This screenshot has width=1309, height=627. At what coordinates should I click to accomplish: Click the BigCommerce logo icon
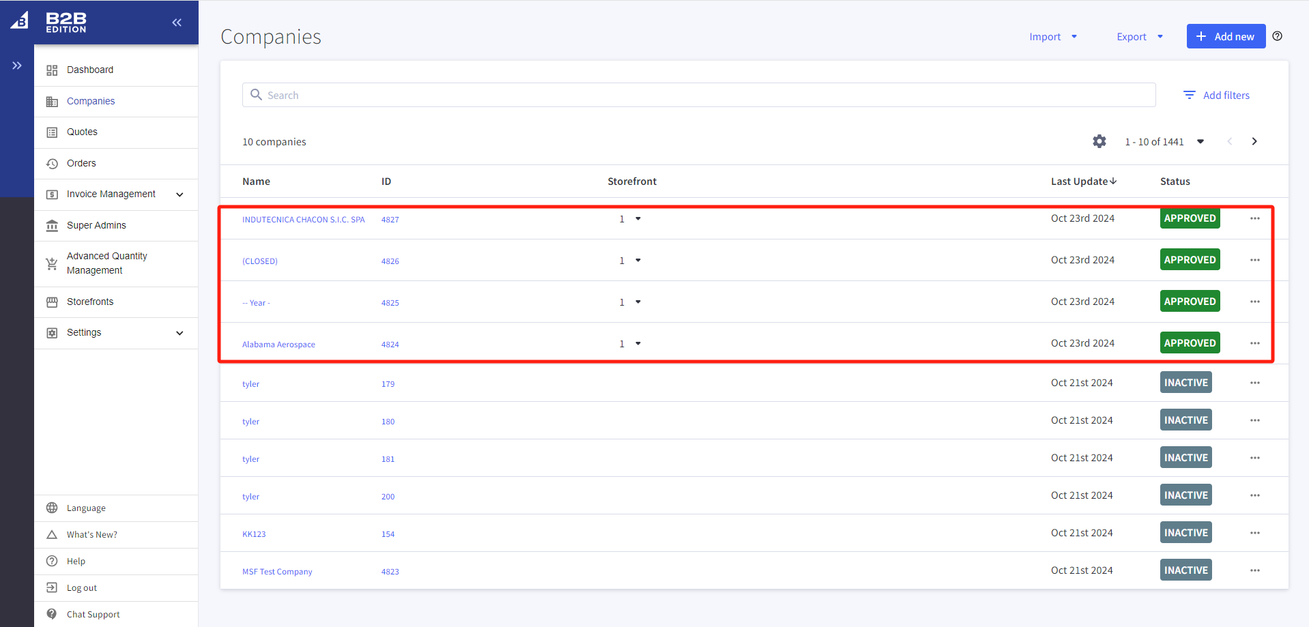coord(19,20)
